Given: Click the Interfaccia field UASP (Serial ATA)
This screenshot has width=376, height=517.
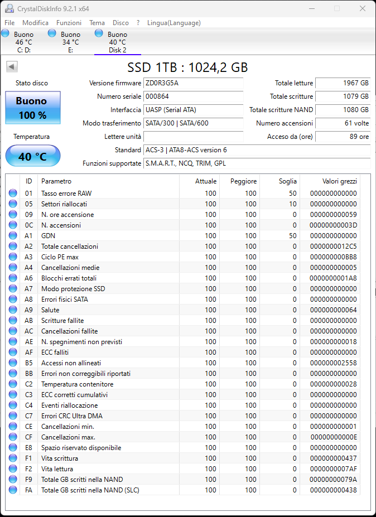Looking at the screenshot, I should (x=193, y=110).
